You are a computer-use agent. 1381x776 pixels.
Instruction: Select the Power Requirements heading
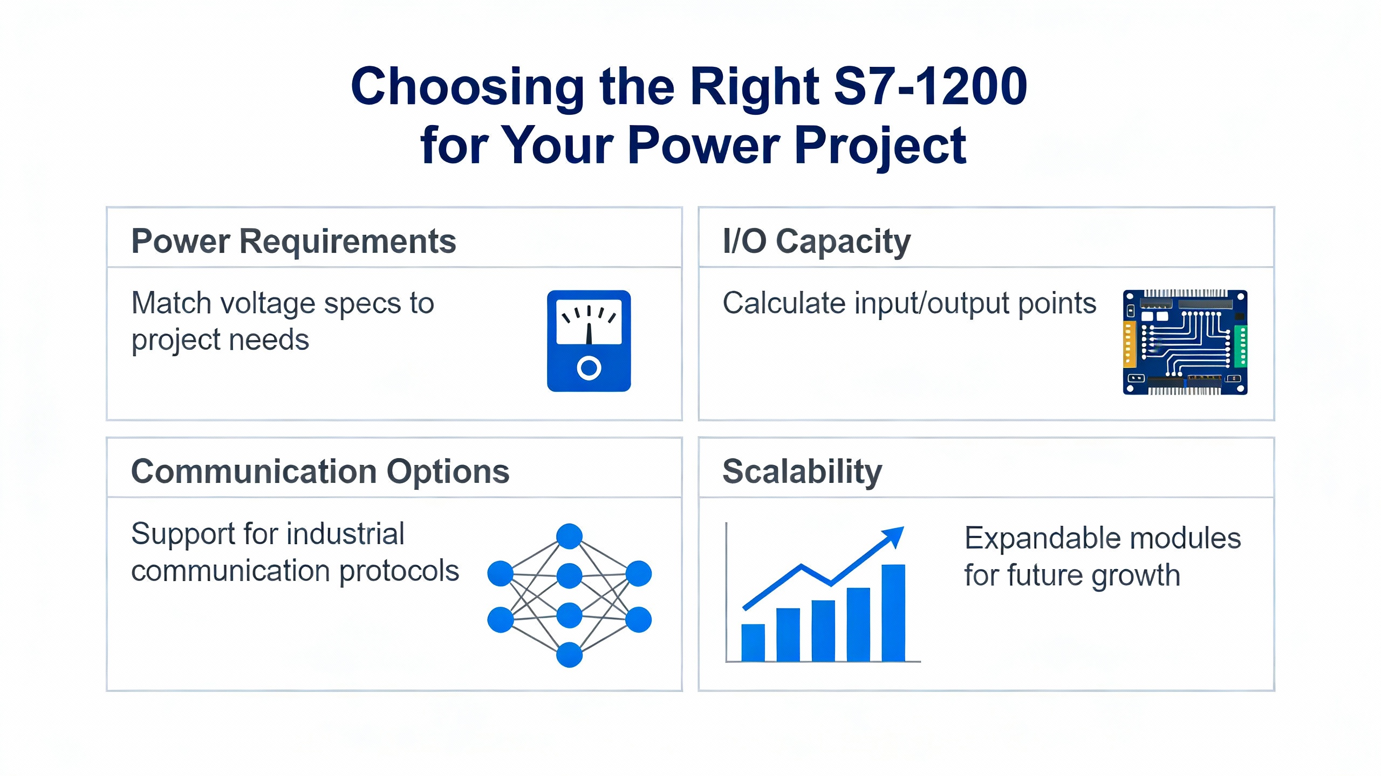point(293,241)
